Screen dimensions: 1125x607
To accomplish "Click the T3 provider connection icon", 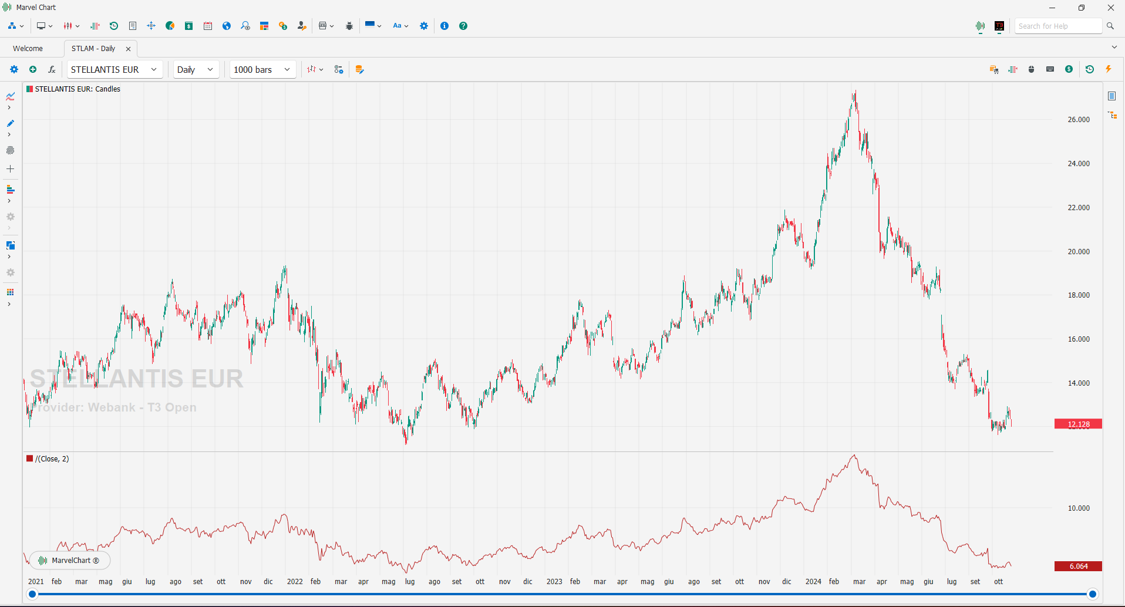I will (x=999, y=26).
